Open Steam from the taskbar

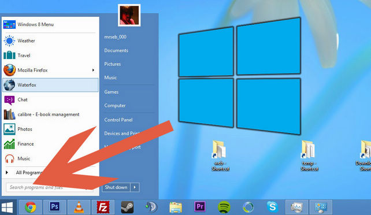[x=127, y=207]
